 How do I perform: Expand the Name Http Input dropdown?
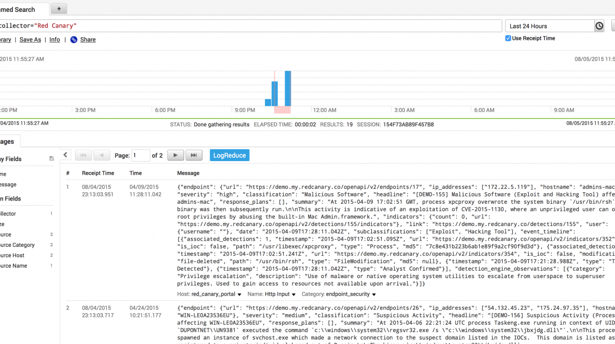(293, 295)
